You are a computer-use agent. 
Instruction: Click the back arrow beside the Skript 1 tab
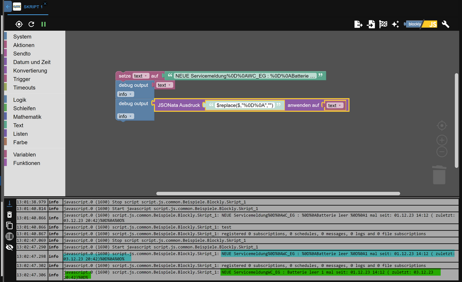8,7
